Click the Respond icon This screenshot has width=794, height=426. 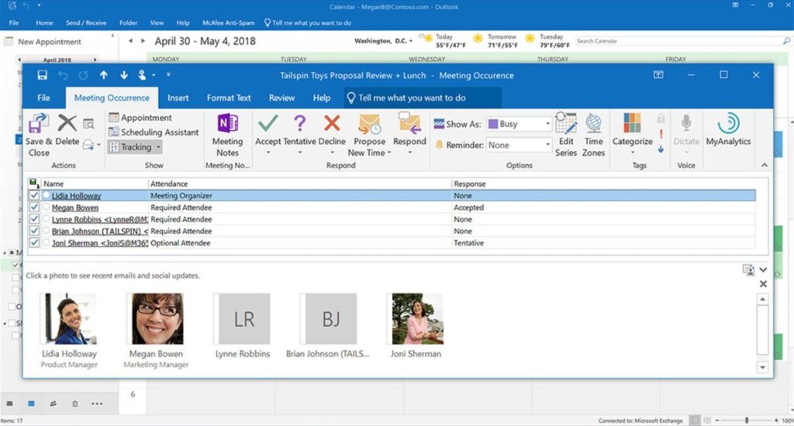(409, 123)
